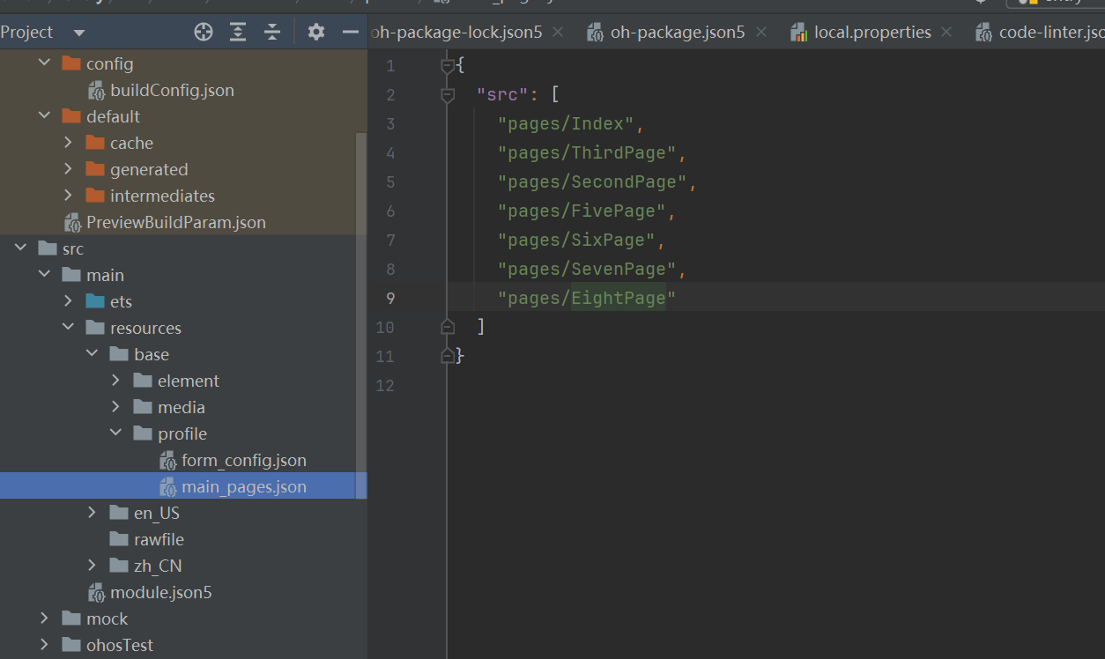Collapse the default folder
Image resolution: width=1105 pixels, height=659 pixels.
tap(44, 116)
